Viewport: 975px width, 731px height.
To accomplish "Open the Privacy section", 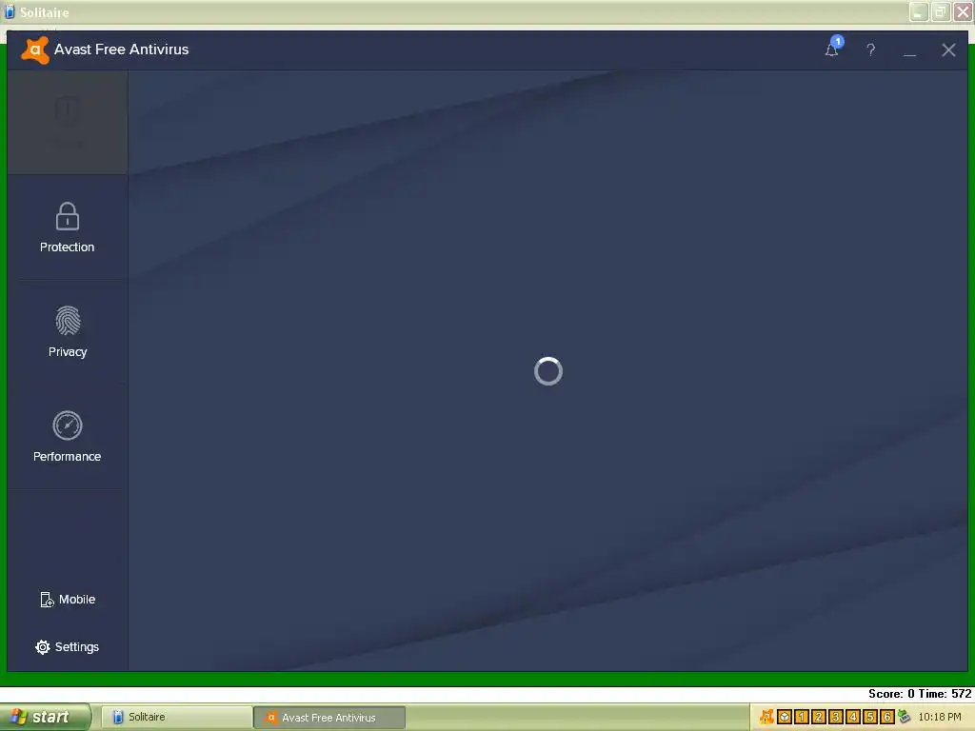I will [x=68, y=332].
